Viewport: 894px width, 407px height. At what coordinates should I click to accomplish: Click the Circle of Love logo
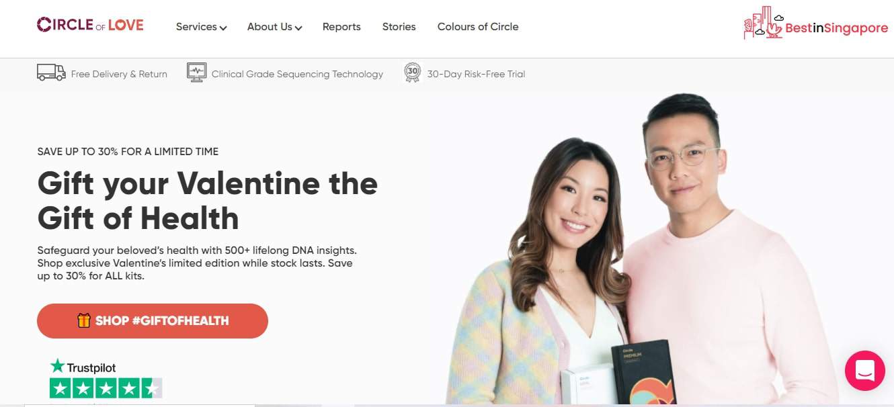point(90,25)
